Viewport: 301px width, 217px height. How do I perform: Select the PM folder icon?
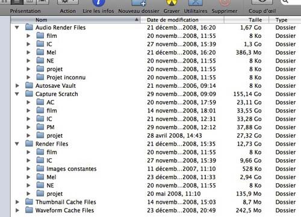40,127
